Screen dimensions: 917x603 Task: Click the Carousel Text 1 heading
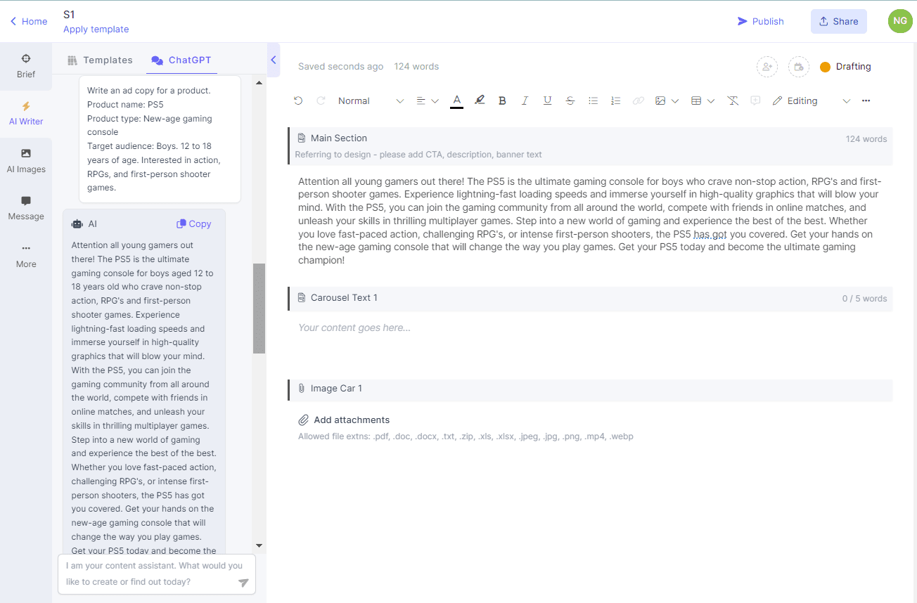(x=344, y=298)
